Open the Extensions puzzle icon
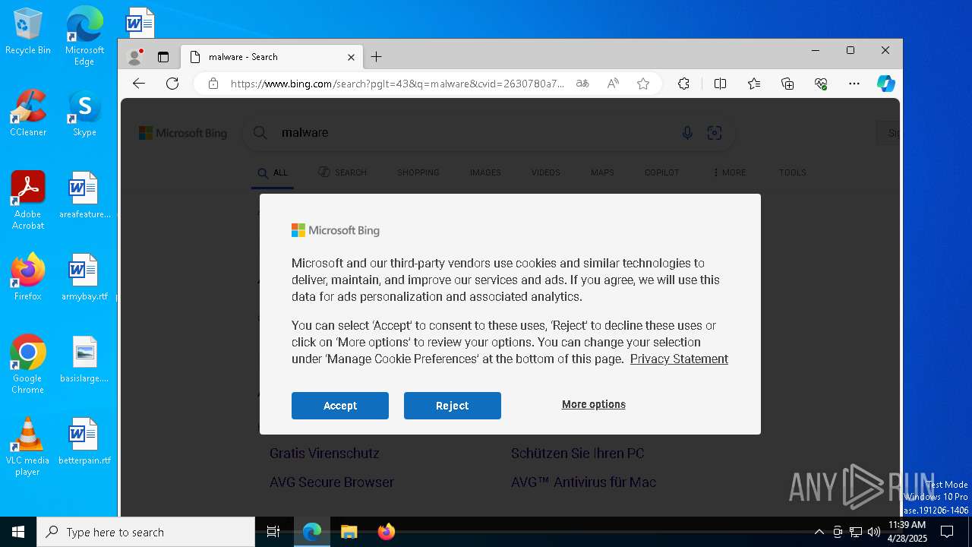972x547 pixels. click(x=683, y=84)
